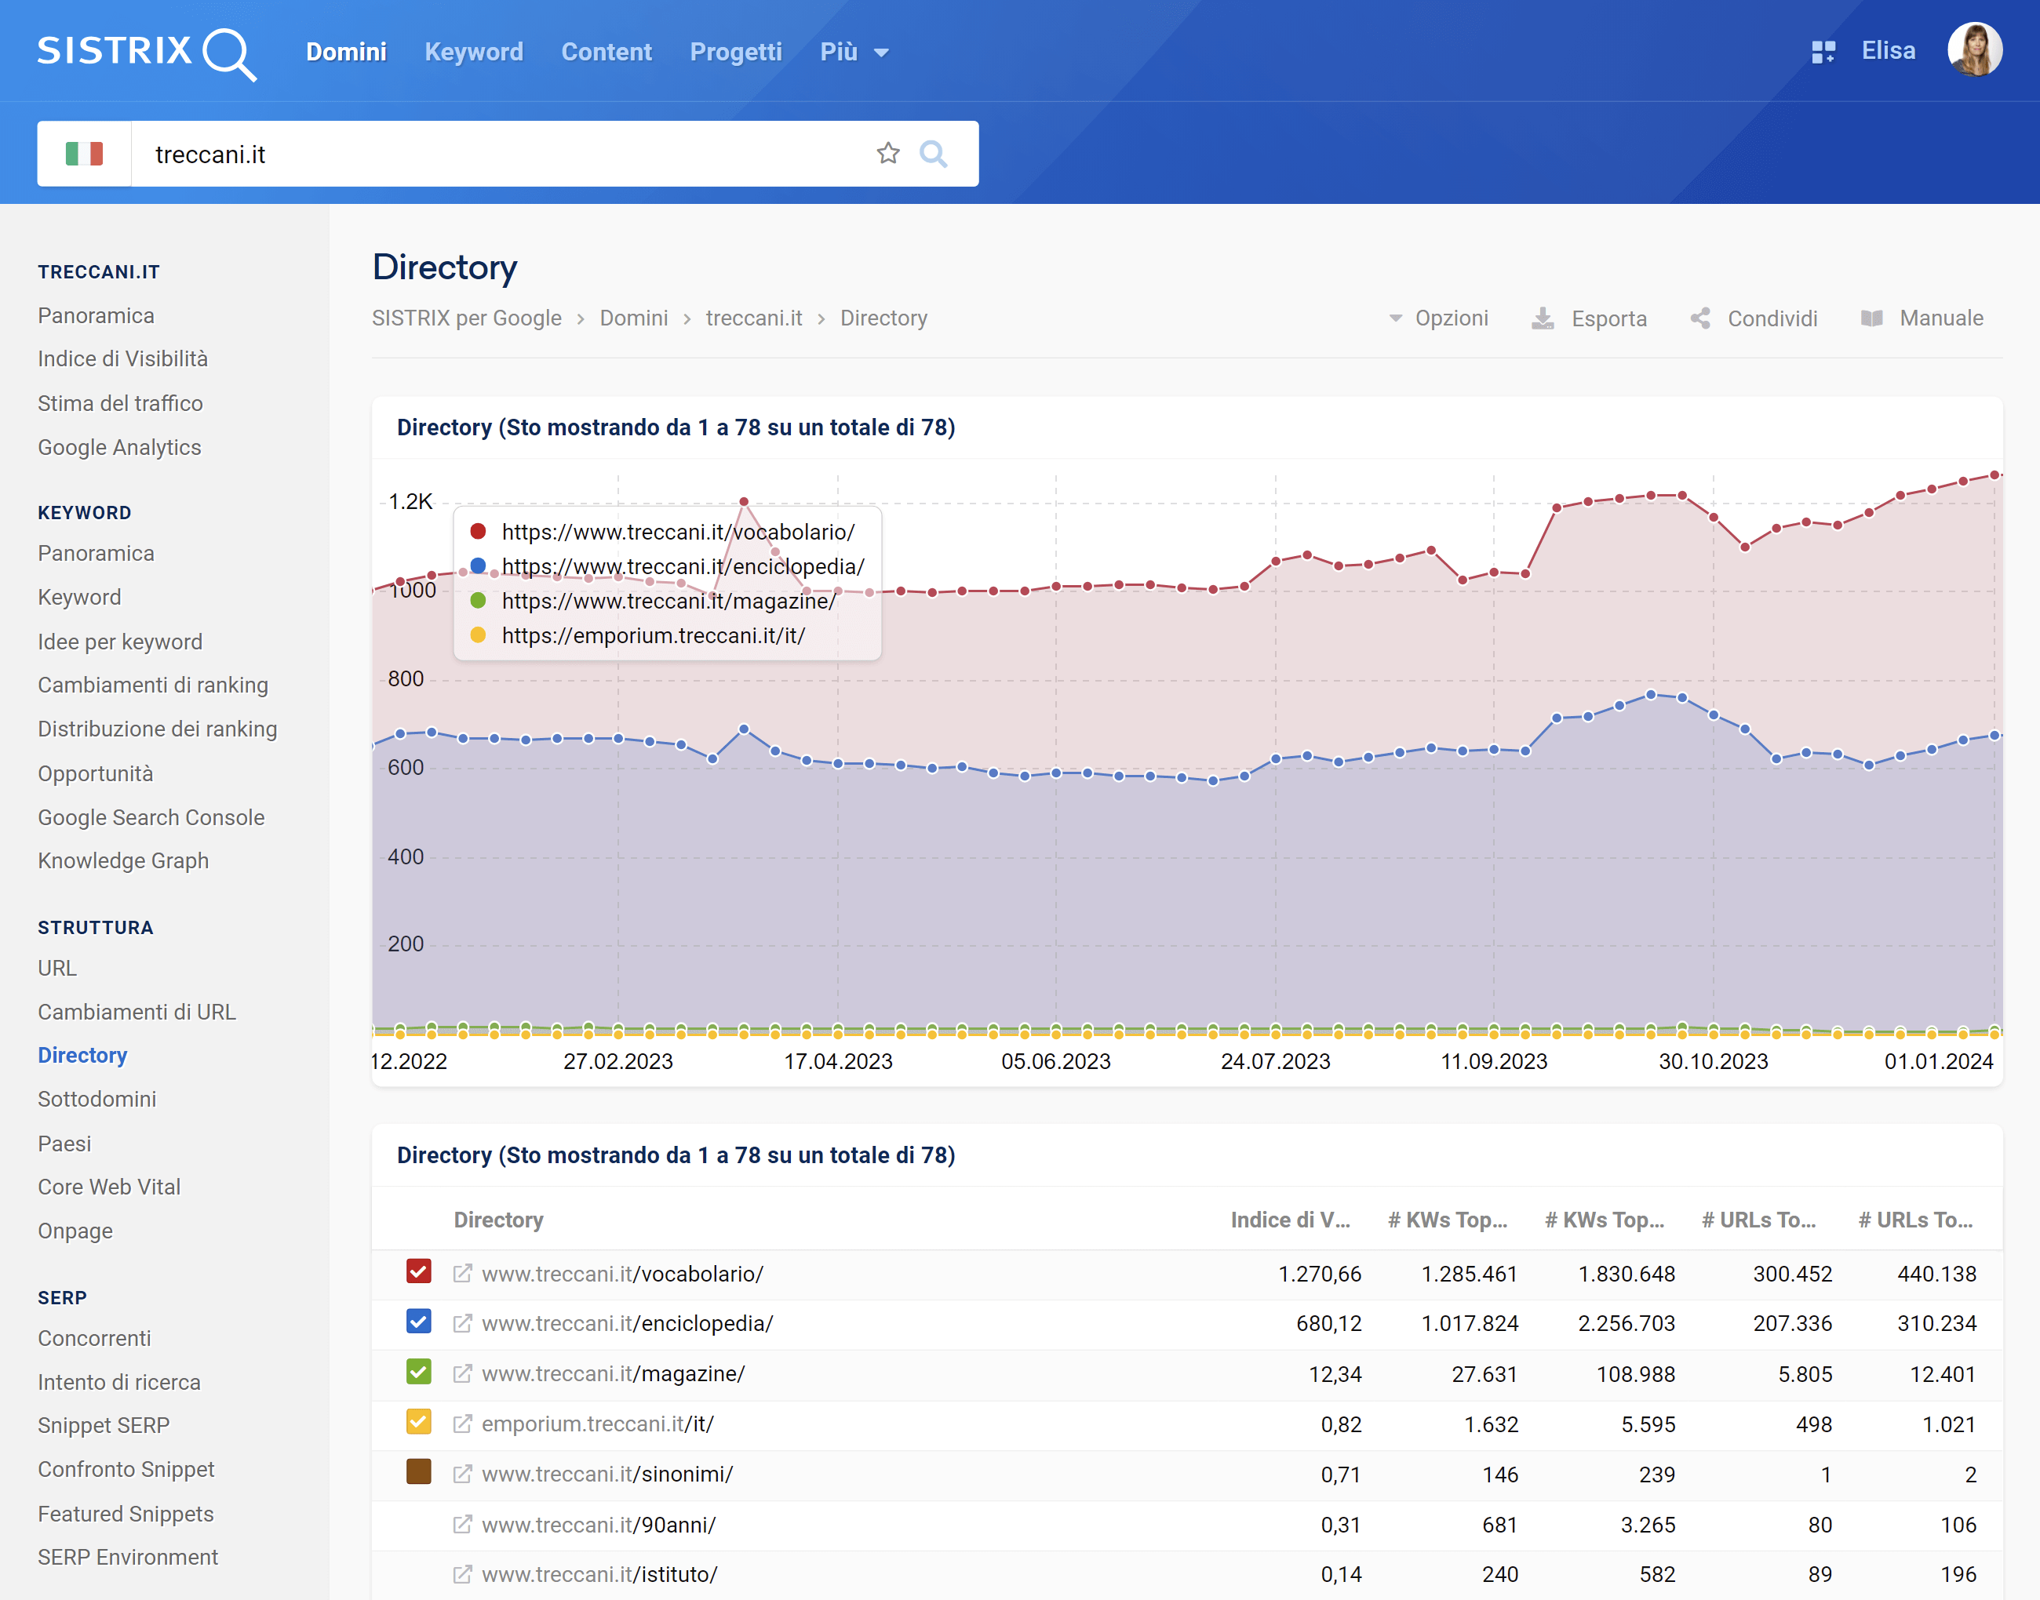Screen dimensions: 2040x1600
Task: Click the red vocabolario legend dot
Action: point(478,532)
